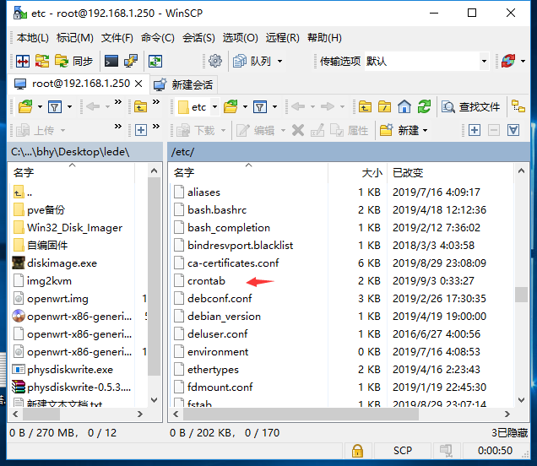
Task: Click the delete X icon in remote toolbar
Action: point(298,131)
